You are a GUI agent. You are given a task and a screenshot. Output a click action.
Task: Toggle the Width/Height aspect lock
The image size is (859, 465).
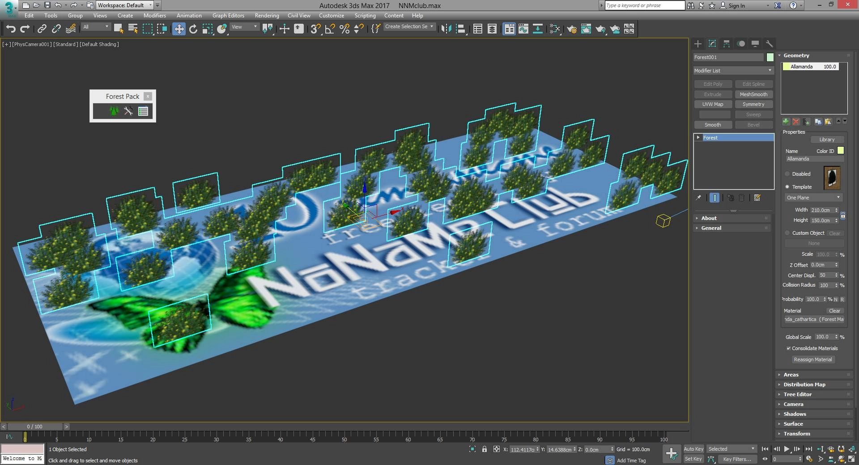coord(843,216)
